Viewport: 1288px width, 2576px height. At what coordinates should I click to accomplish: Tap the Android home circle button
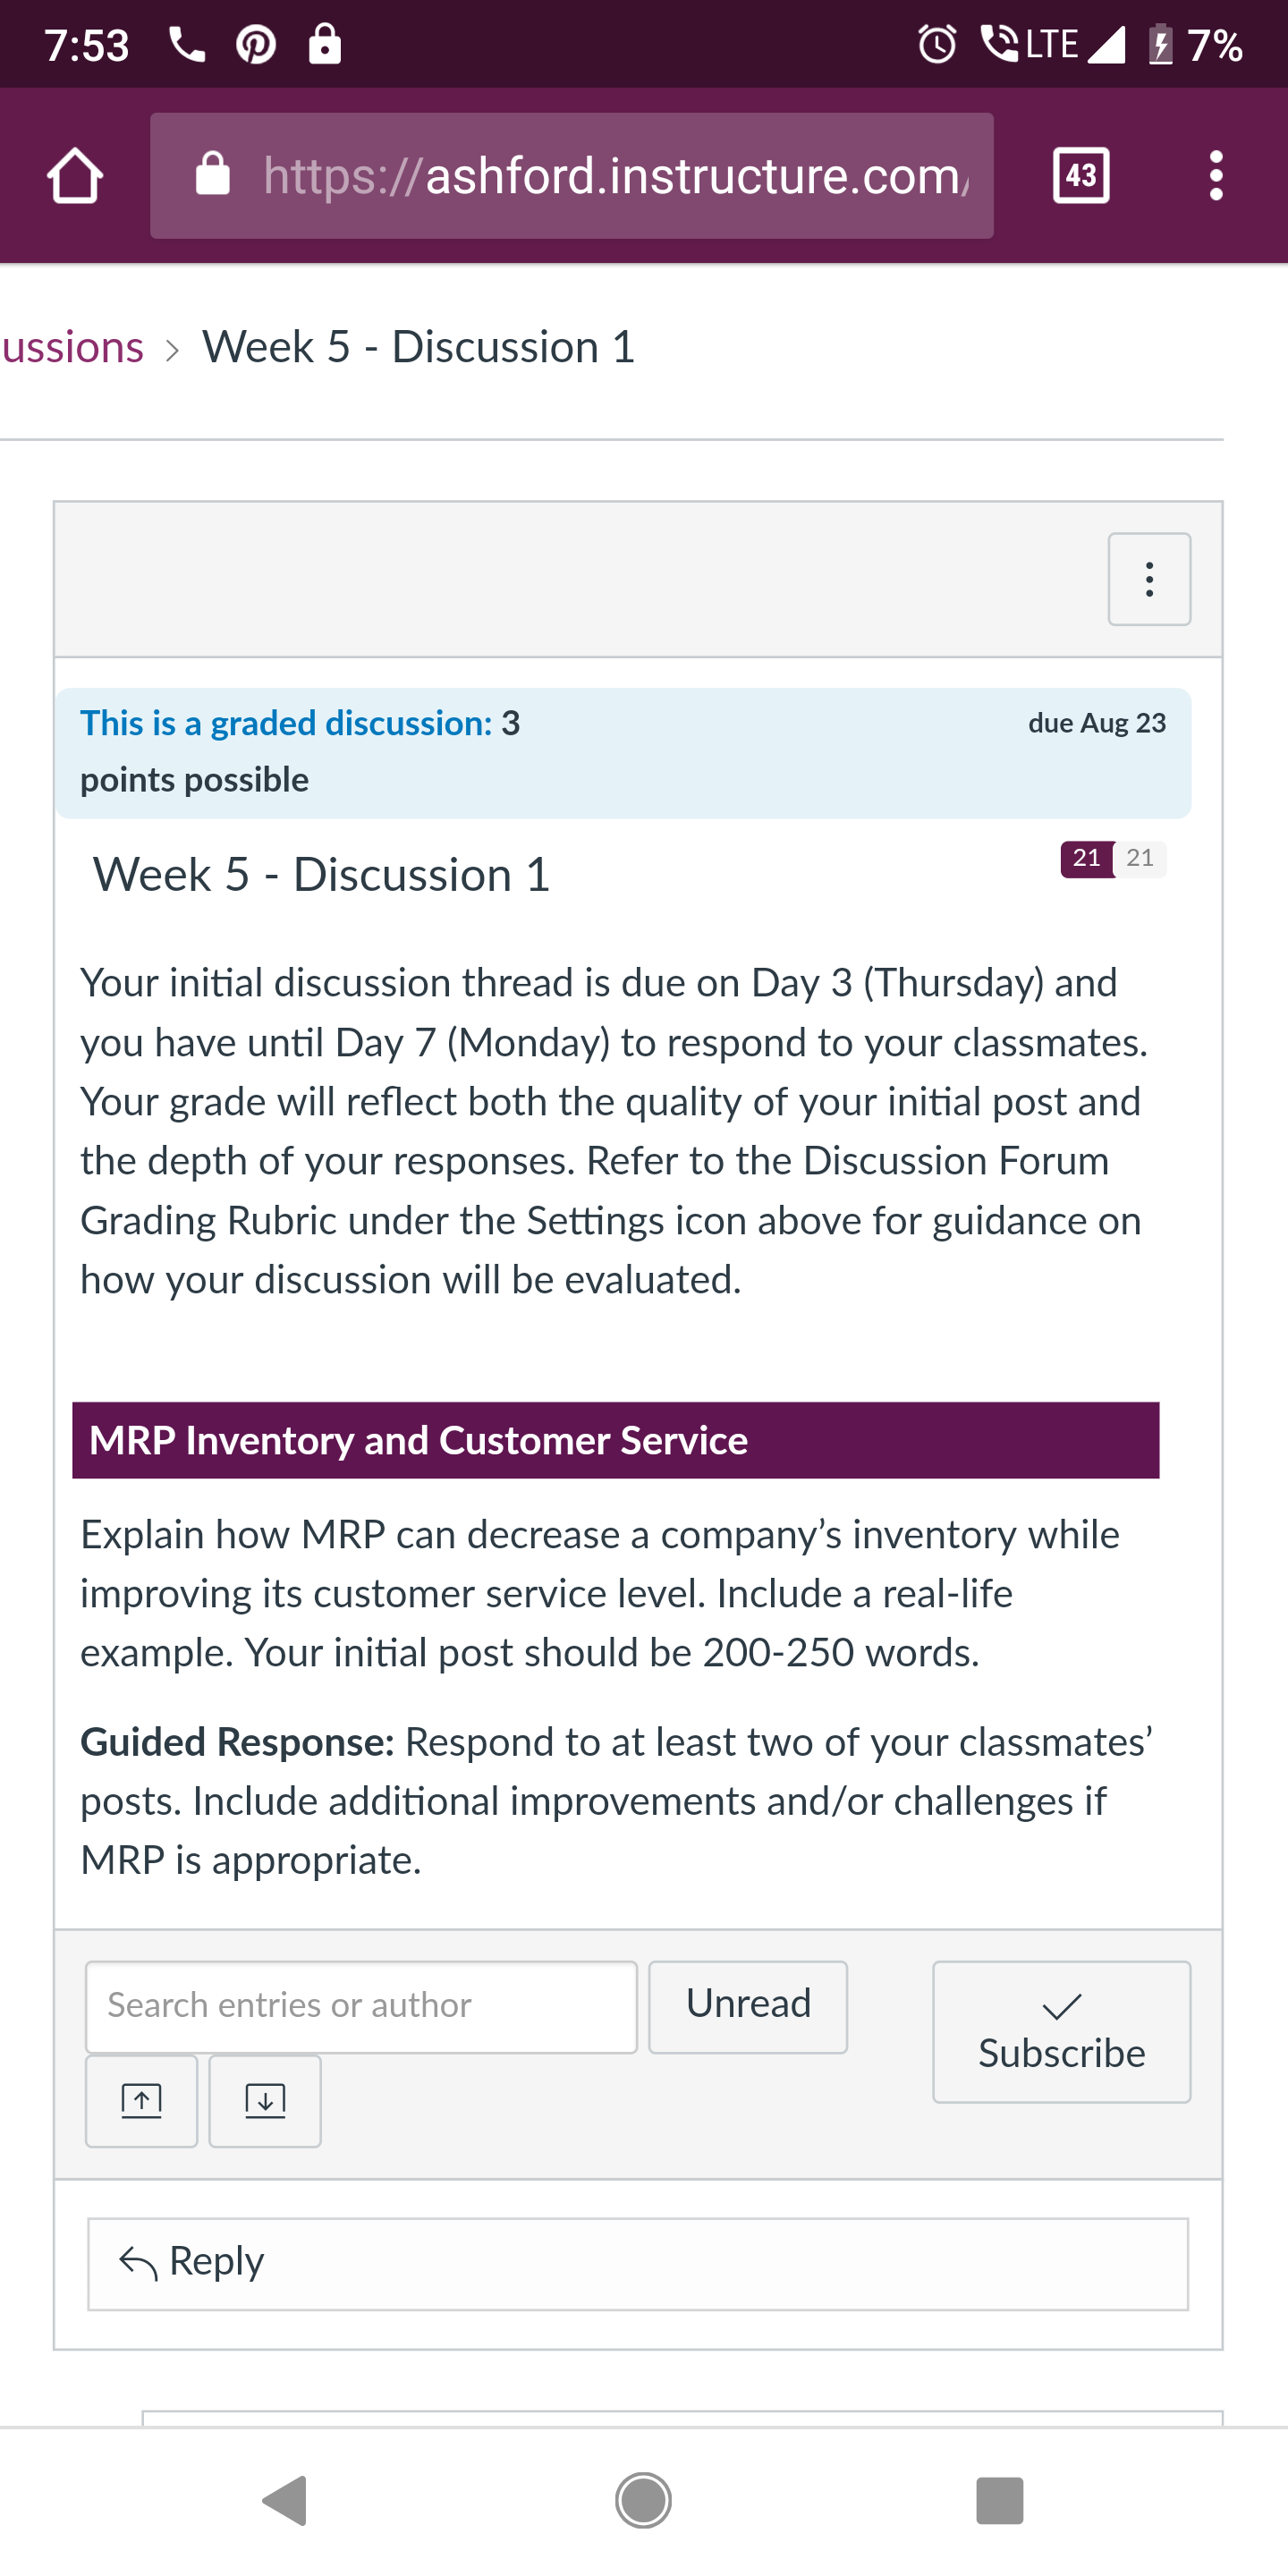pos(643,2500)
